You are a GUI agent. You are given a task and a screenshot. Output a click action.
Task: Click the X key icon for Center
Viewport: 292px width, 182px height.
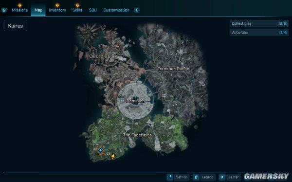pyautogui.click(x=222, y=177)
